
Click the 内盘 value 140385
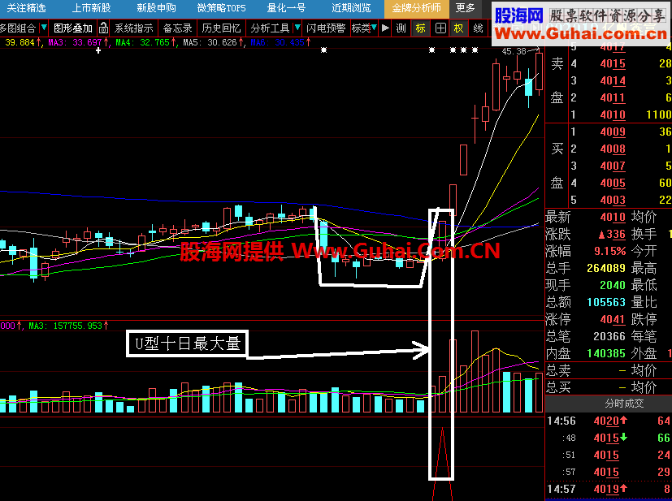pos(606,353)
